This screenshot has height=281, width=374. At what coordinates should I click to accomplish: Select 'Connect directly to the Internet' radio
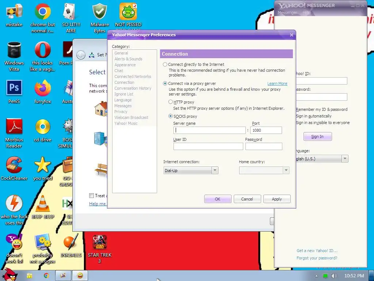[x=165, y=64]
